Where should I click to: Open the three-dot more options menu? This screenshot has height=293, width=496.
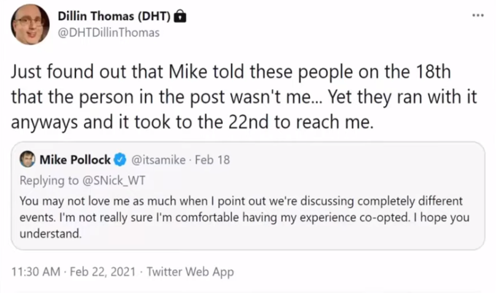(478, 15)
